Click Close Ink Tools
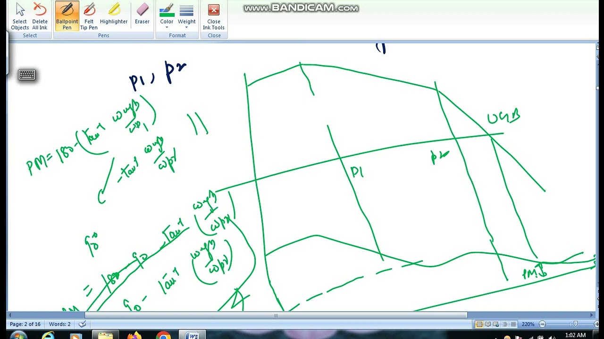Screen dimensions: 604x339 [214, 17]
